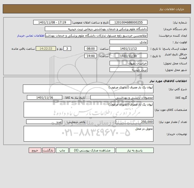This screenshot has height=188, width=194.
Task: Click the request creator field غلامحسن خردسوز
Action: (x=96, y=35)
